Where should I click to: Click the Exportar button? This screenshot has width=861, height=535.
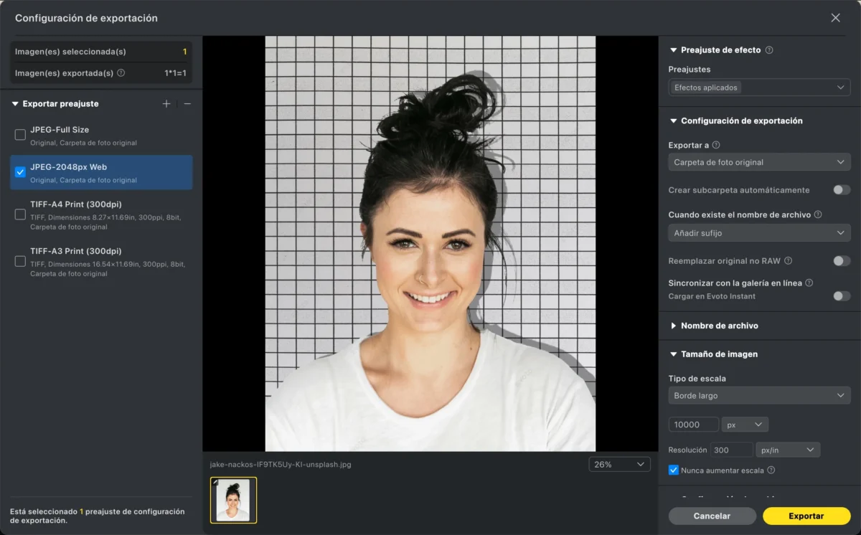pos(806,516)
